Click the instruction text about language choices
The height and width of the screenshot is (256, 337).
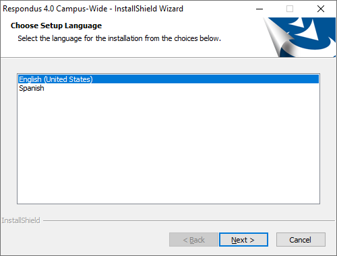pos(119,38)
